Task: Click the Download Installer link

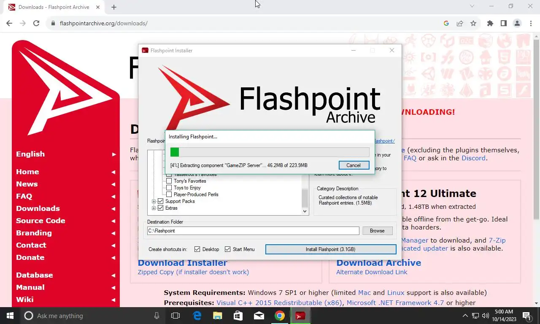Action: coord(183,263)
